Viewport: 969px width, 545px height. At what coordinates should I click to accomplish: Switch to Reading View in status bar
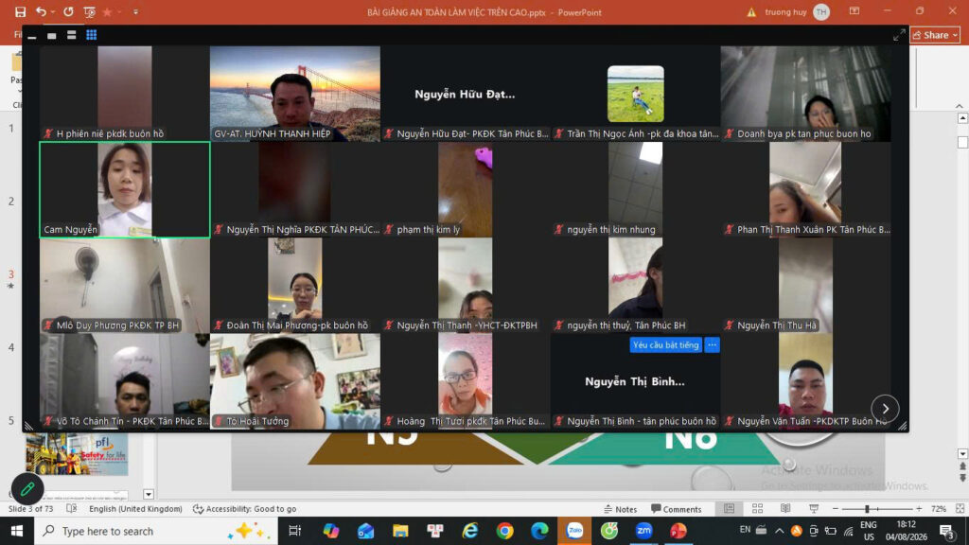click(785, 508)
